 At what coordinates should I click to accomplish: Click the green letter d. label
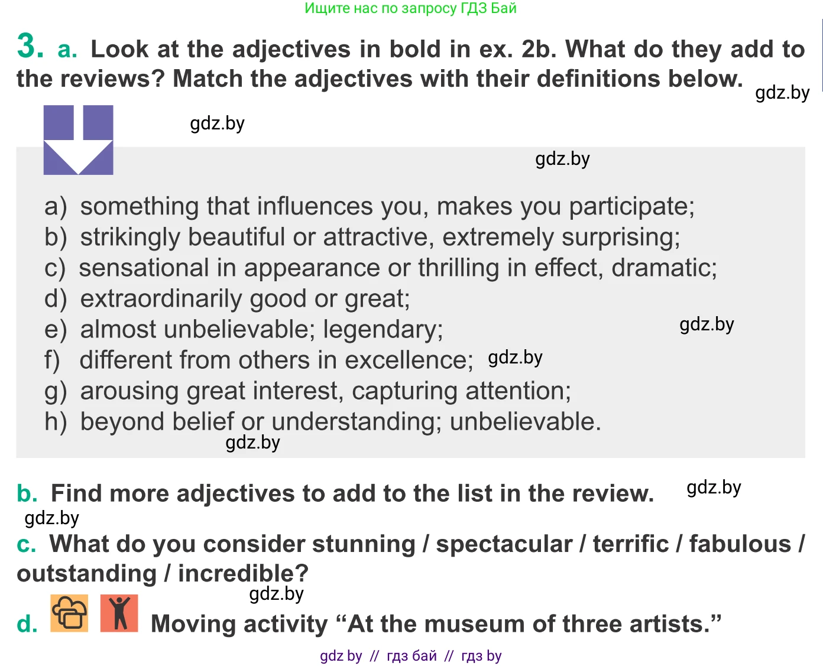(27, 624)
